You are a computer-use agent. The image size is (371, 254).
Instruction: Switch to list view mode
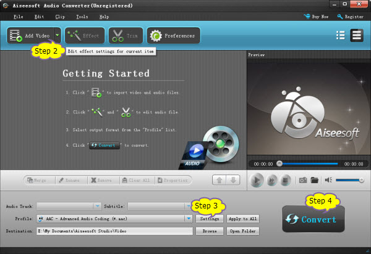(341, 36)
